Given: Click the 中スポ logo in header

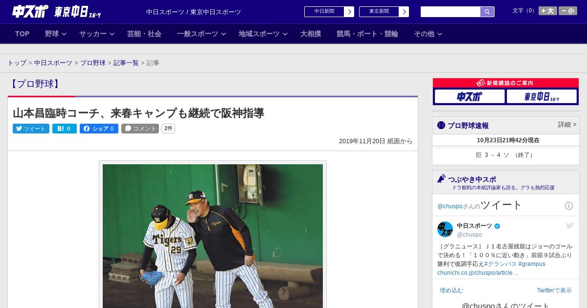Looking at the screenshot, I should (30, 11).
